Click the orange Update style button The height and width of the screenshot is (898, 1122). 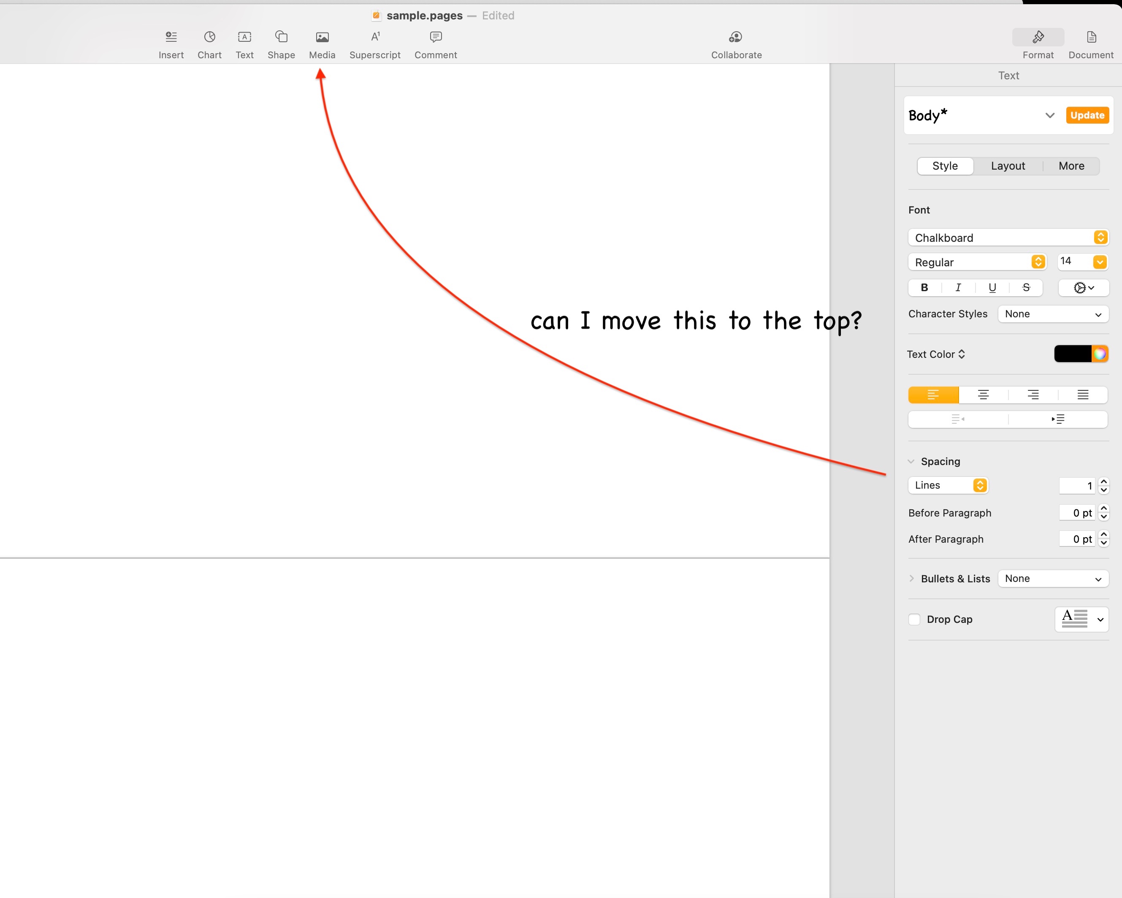click(x=1087, y=115)
